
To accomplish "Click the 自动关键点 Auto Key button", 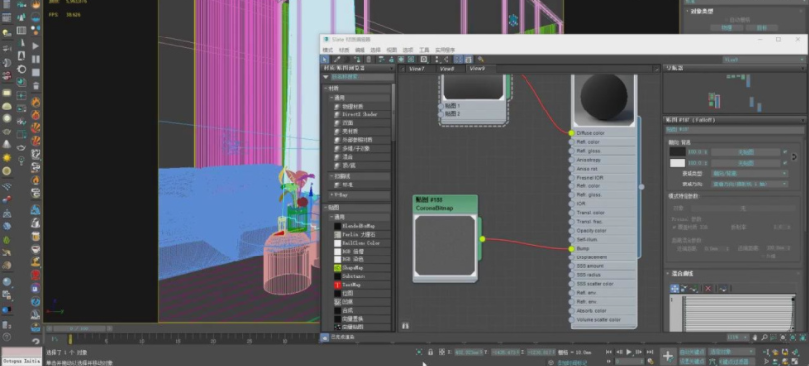I will pos(691,352).
